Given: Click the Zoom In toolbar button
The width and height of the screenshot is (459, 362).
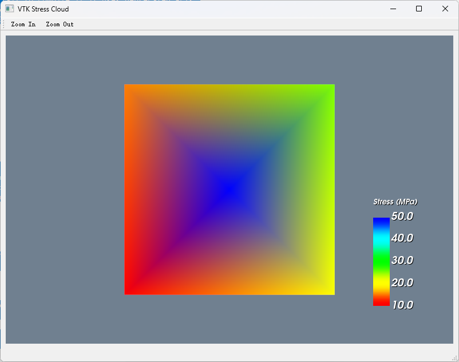Looking at the screenshot, I should [23, 24].
